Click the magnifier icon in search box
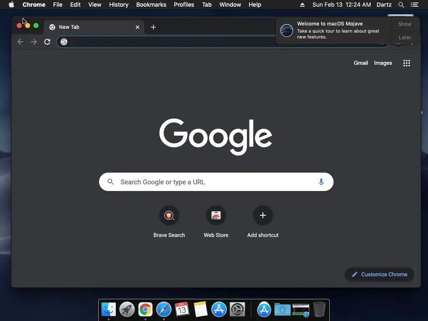The height and width of the screenshot is (321, 428). click(110, 182)
